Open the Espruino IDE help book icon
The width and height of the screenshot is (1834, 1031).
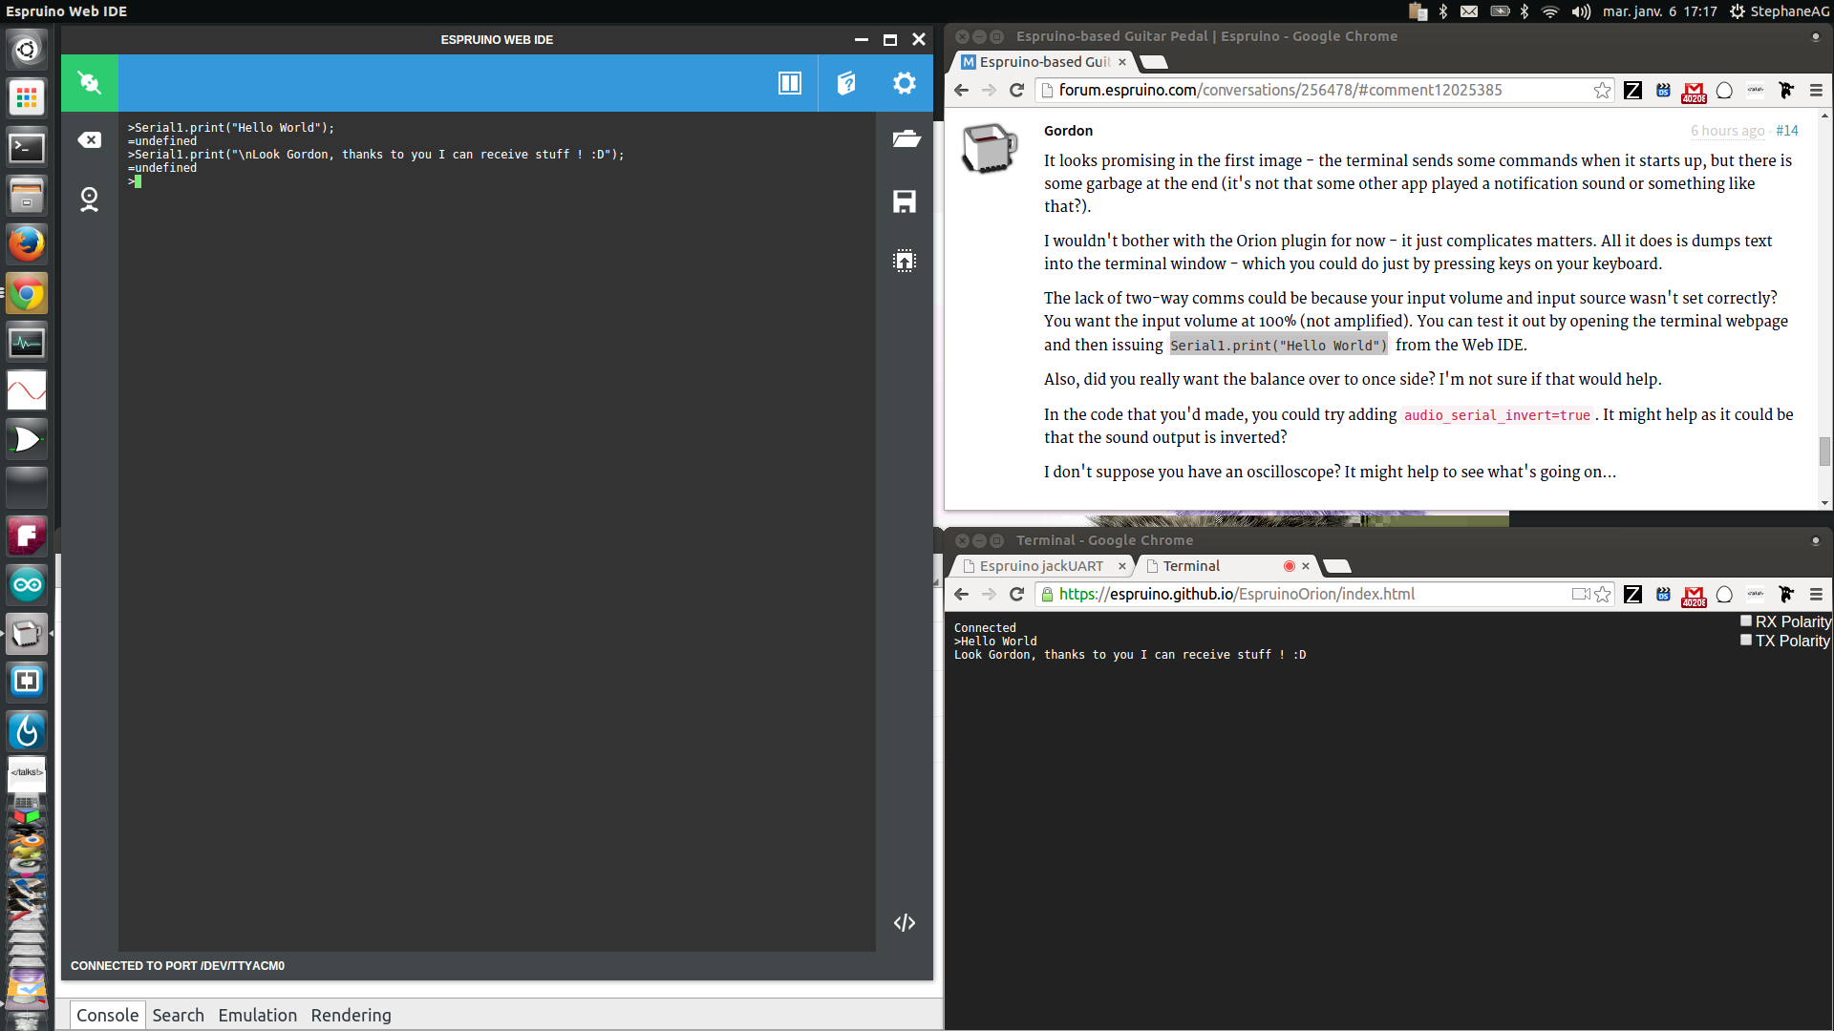click(x=846, y=83)
